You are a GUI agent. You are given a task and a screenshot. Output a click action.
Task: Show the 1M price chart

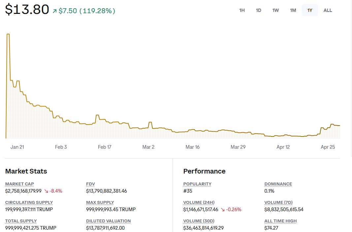(x=293, y=10)
